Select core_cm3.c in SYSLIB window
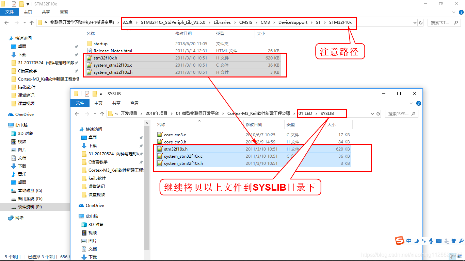465x261 pixels. (x=254, y=135)
